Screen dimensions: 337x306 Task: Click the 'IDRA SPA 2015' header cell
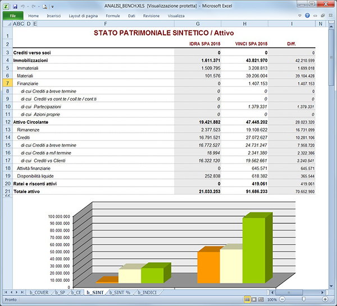(205, 44)
